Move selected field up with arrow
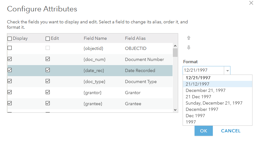This screenshot has width=255, height=145. (189, 38)
